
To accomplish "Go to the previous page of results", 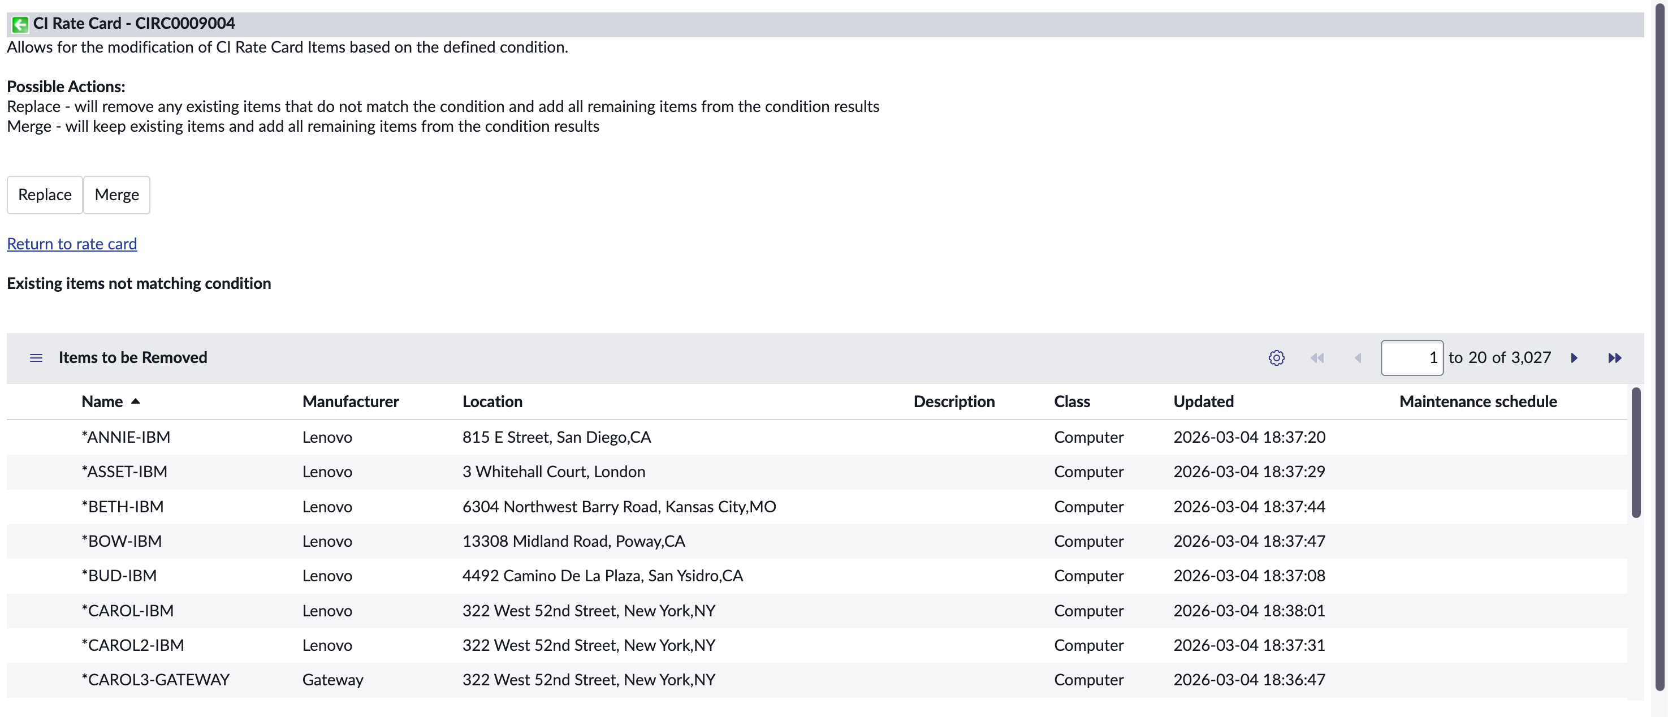I will coord(1358,357).
